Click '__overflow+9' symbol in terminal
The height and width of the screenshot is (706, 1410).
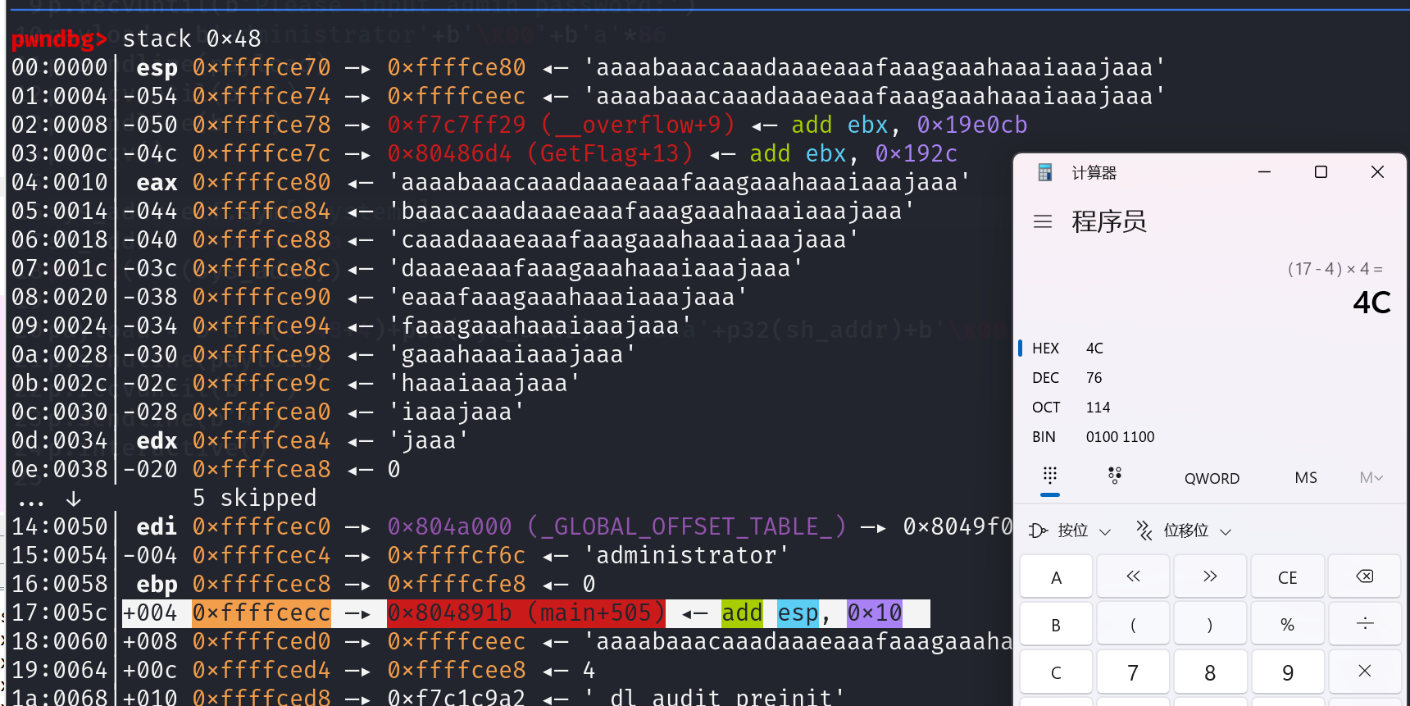click(x=637, y=125)
